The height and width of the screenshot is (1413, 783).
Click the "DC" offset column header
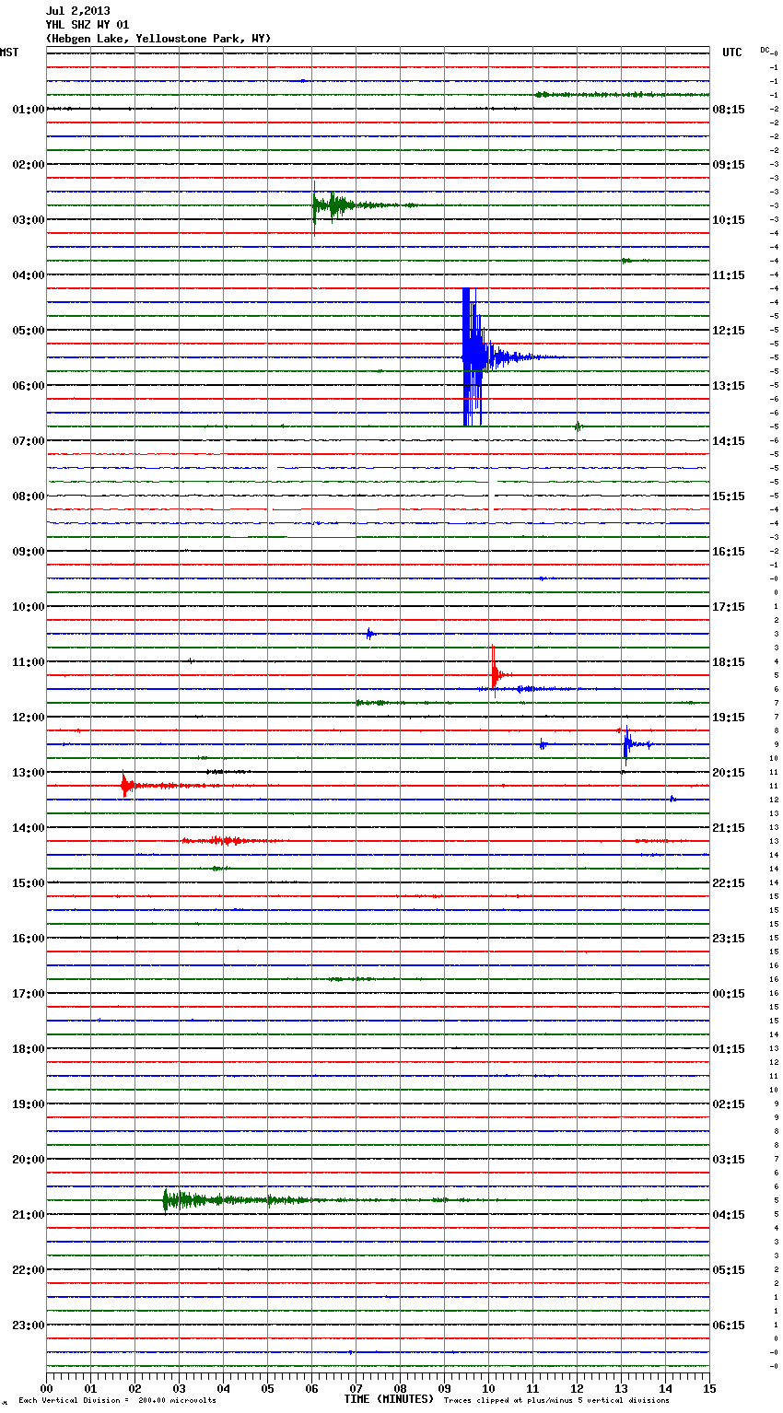(x=765, y=50)
